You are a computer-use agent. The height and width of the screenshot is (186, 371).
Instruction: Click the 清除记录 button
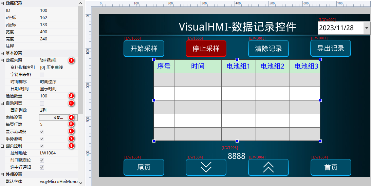click(x=268, y=49)
